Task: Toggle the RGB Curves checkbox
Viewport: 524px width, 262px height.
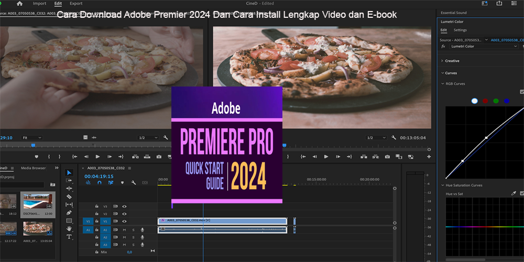Action: (522, 92)
